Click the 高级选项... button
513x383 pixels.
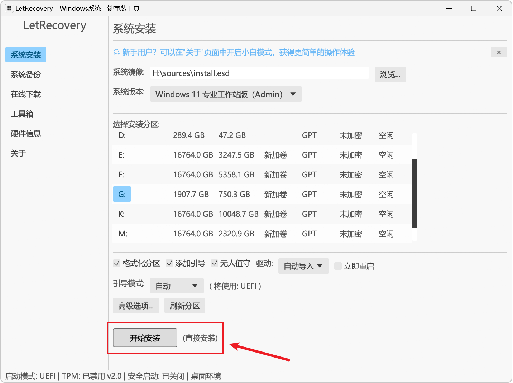pos(136,306)
